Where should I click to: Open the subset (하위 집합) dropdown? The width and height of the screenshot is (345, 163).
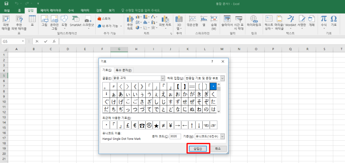click(x=223, y=78)
